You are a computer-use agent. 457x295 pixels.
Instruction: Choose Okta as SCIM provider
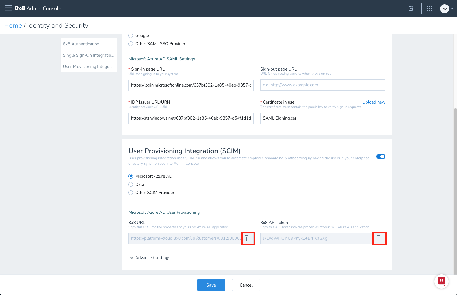tap(131, 184)
